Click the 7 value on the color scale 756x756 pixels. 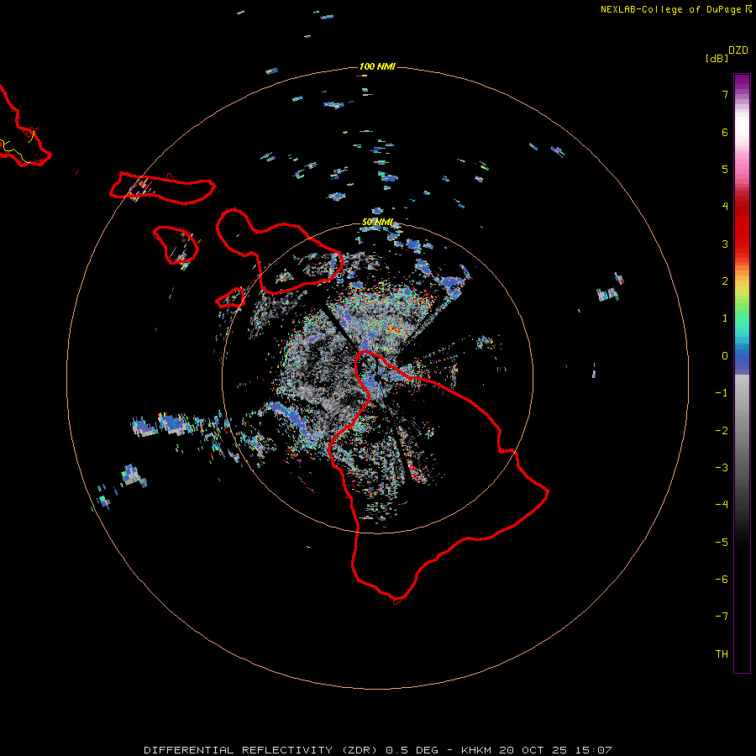725,94
